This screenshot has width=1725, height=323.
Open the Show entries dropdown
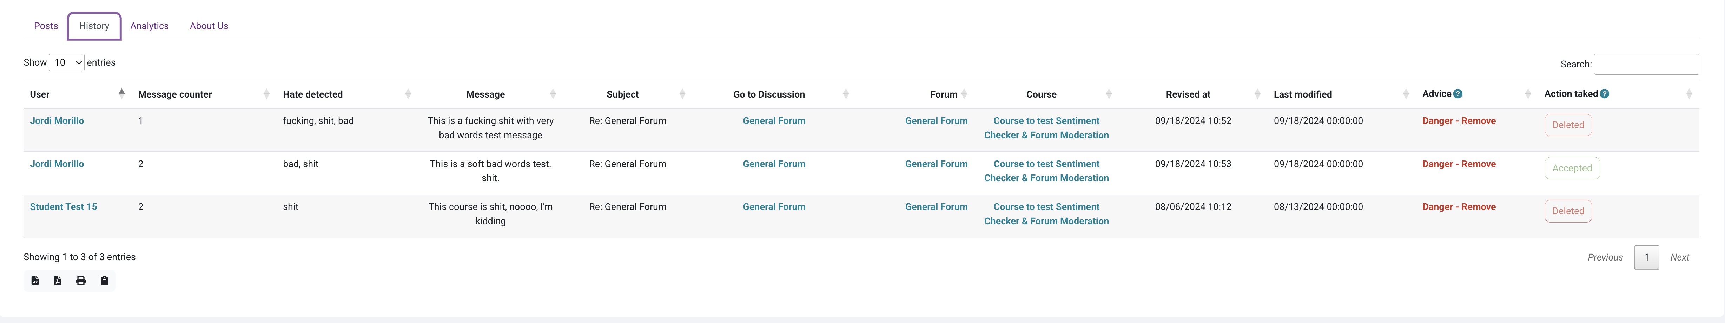click(67, 62)
